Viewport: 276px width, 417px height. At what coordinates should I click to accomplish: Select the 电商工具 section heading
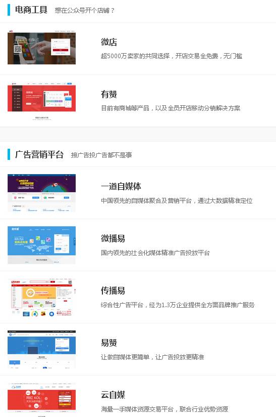pyautogui.click(x=31, y=10)
